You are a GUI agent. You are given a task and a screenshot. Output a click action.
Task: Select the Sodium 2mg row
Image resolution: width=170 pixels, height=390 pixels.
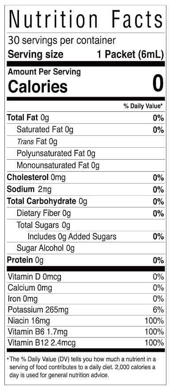86,189
